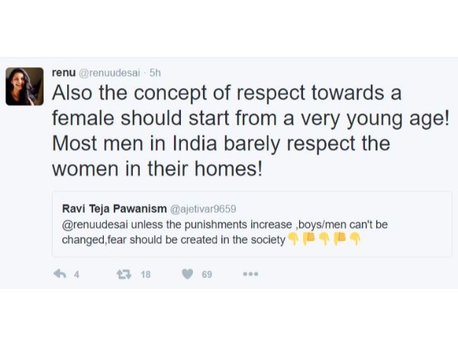Click the reply arrow icon
This screenshot has height=344, width=458.
point(58,274)
